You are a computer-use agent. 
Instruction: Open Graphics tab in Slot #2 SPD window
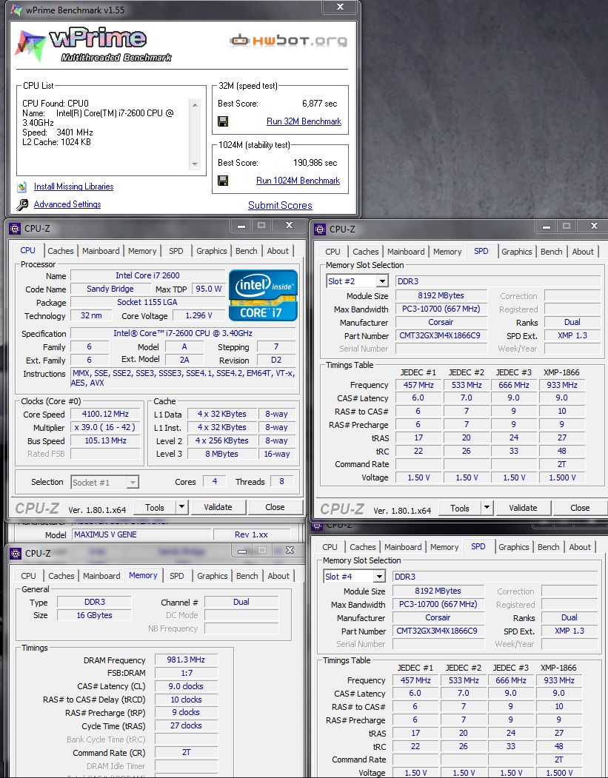click(516, 252)
